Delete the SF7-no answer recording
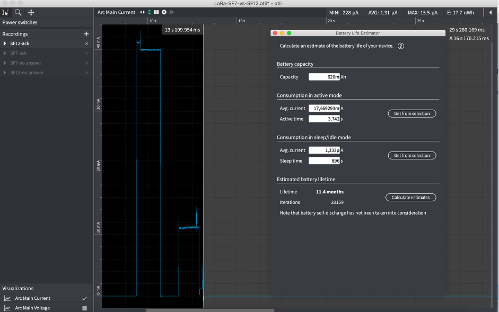499x312 pixels. 86,63
